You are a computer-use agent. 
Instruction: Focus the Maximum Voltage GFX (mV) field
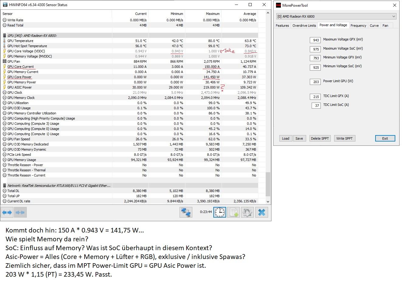coord(315,40)
